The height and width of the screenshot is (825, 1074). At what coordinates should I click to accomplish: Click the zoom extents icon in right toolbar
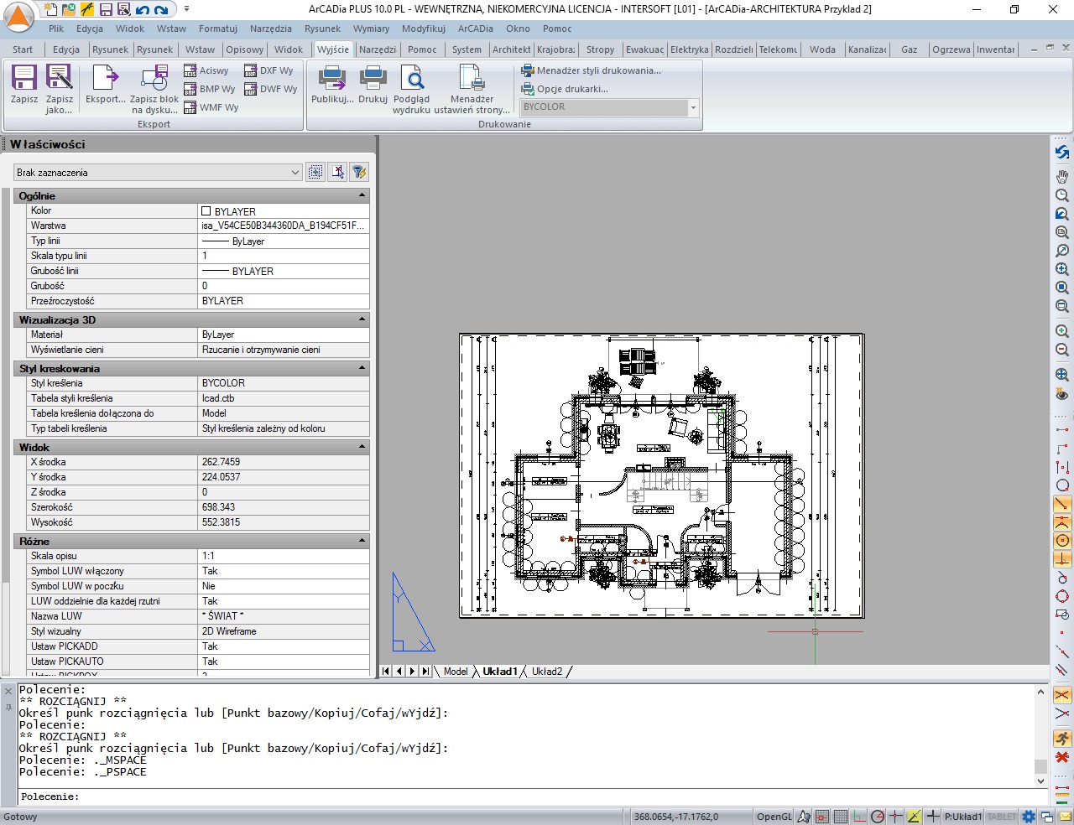[1062, 375]
